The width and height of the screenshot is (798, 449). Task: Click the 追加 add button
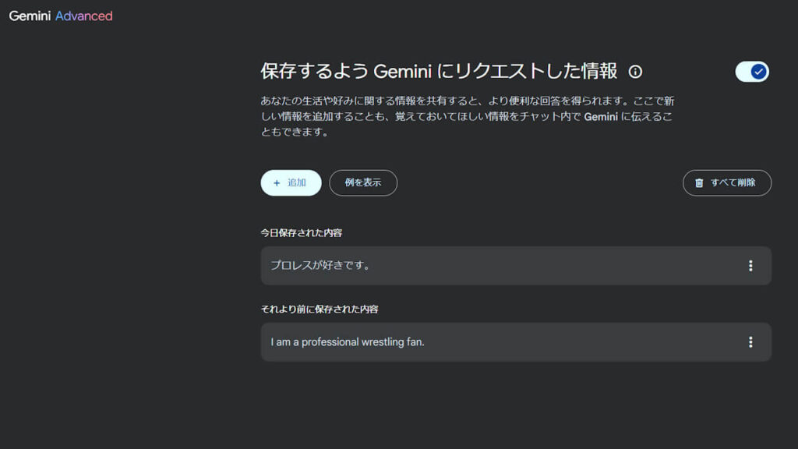click(291, 182)
